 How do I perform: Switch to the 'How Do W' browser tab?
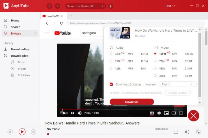pyautogui.click(x=53, y=16)
